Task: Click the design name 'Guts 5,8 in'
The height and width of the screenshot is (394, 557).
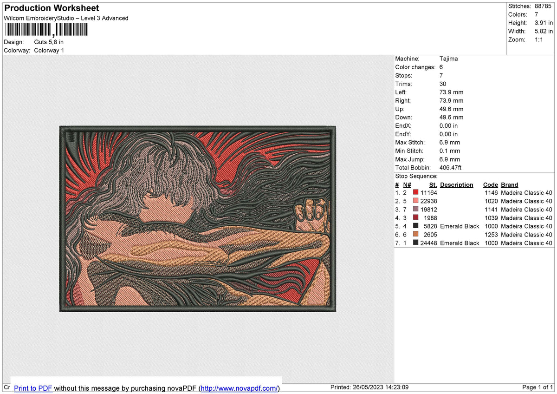Action: click(x=49, y=42)
